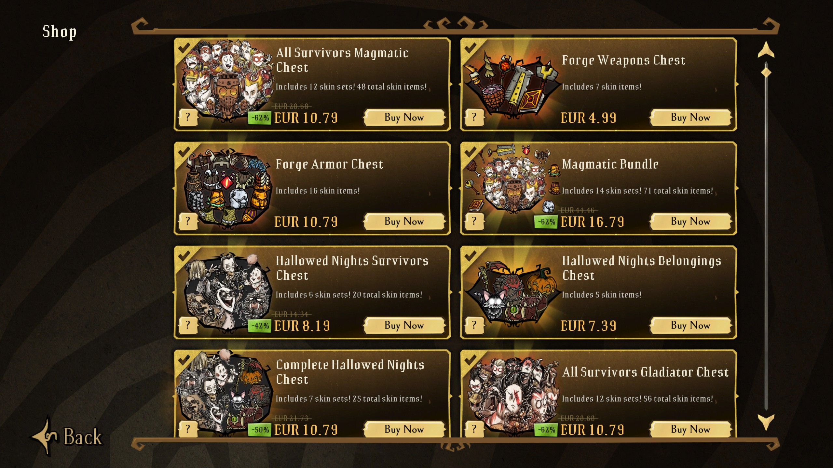Open info icon for All Survivors Gladiator Chest

474,429
